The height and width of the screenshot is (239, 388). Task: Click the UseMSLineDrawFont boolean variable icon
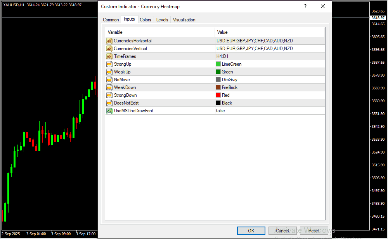109,111
